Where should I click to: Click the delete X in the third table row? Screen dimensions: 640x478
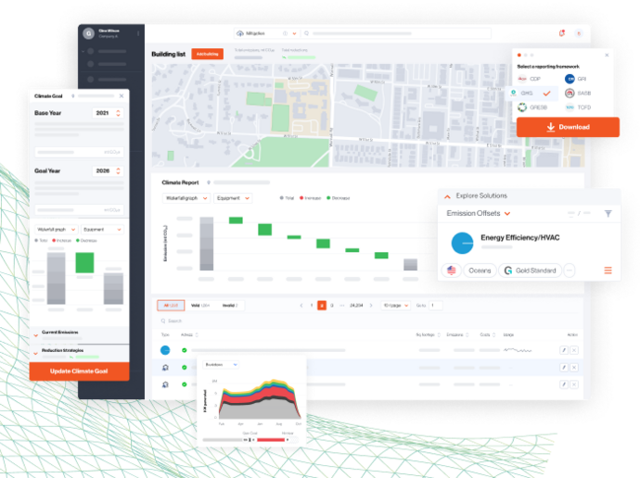[574, 384]
